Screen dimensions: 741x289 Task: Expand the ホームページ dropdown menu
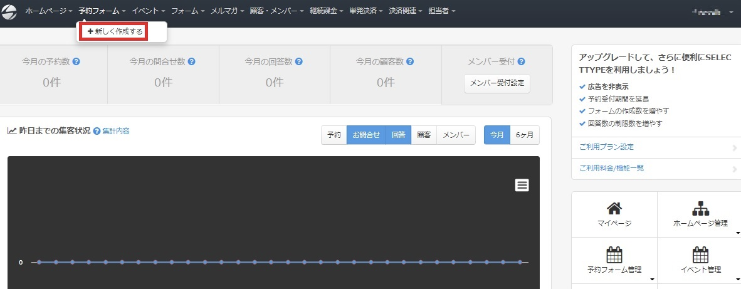pos(48,11)
